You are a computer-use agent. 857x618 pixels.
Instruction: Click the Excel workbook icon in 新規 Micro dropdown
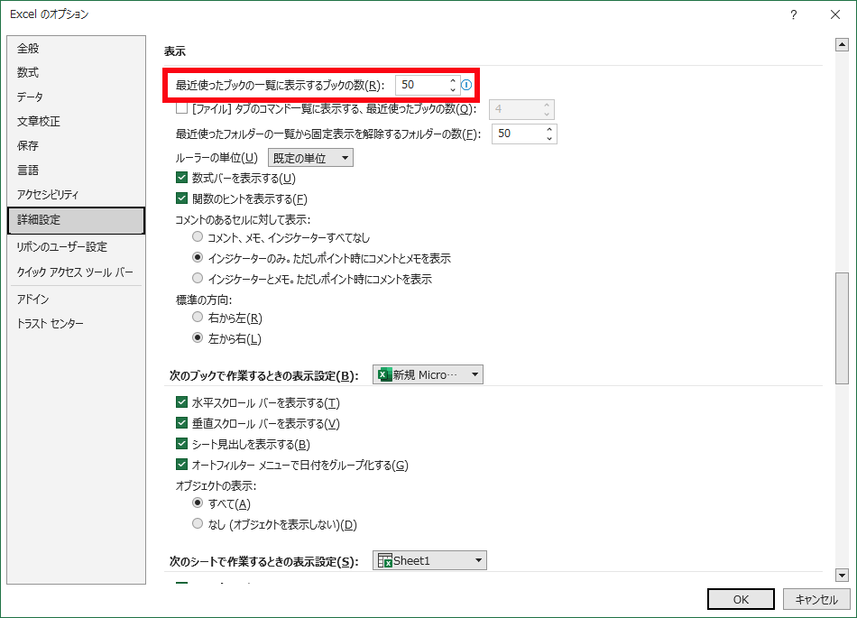385,374
